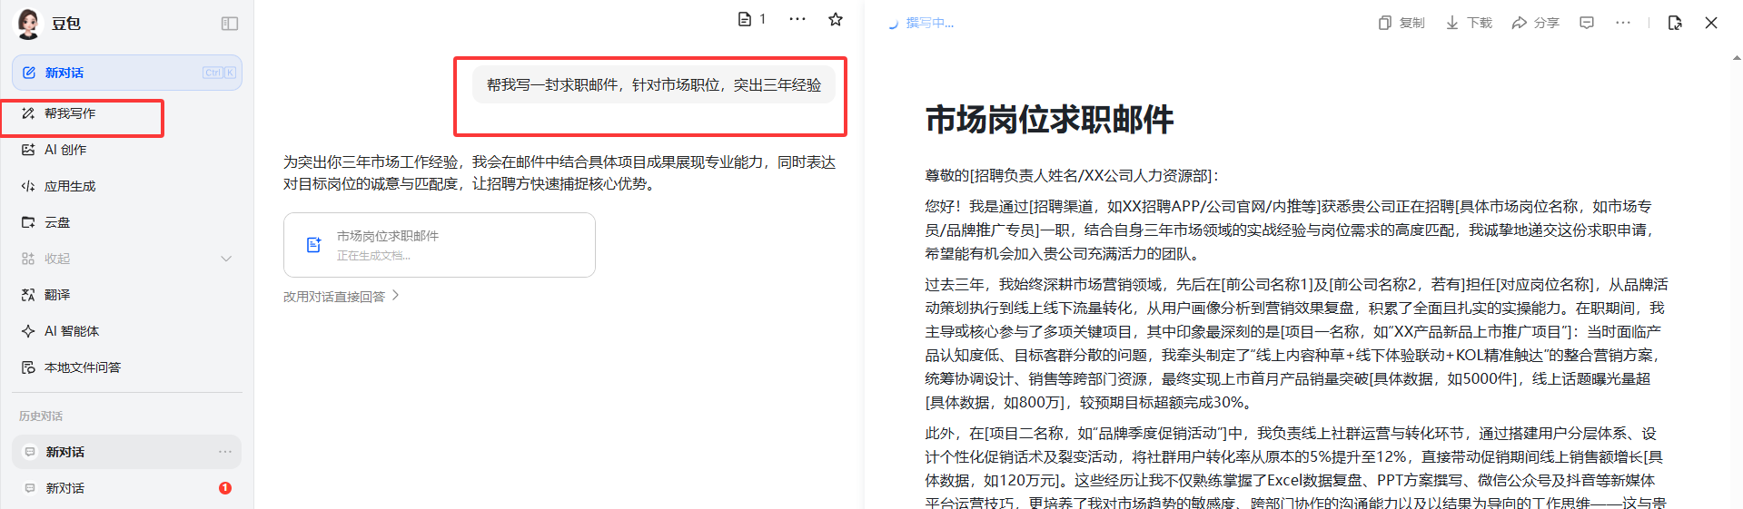The image size is (1743, 509).
Task: Download the document with 下载
Action: [x=1469, y=23]
